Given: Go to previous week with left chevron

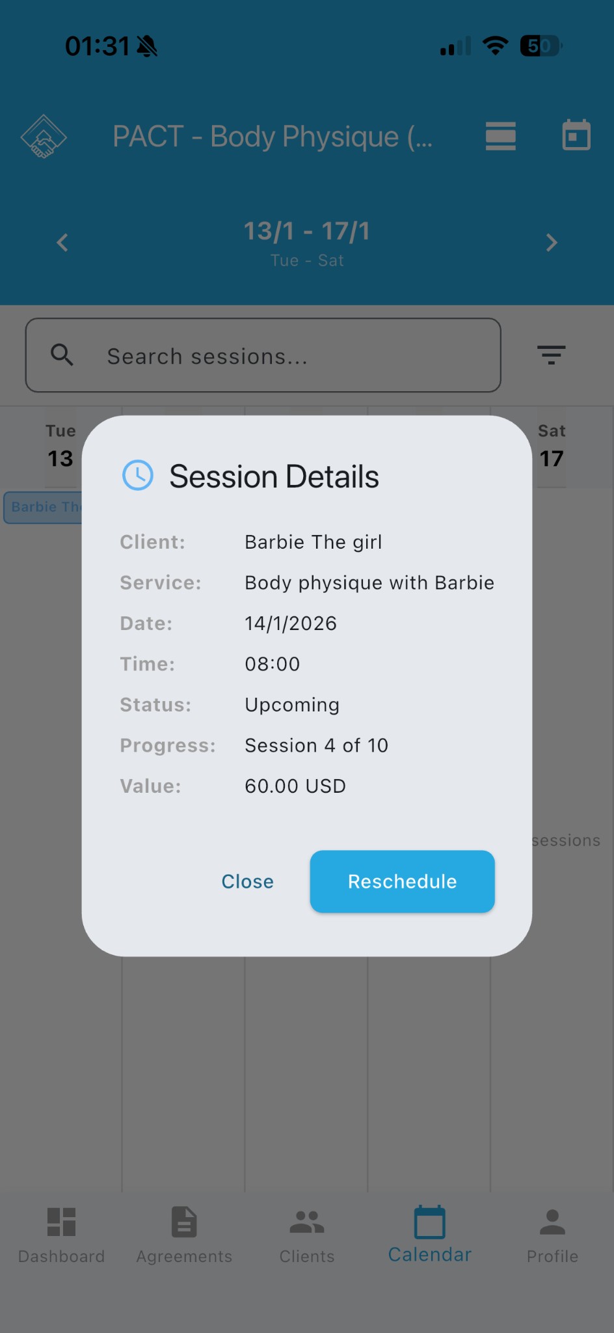Looking at the screenshot, I should coord(62,242).
